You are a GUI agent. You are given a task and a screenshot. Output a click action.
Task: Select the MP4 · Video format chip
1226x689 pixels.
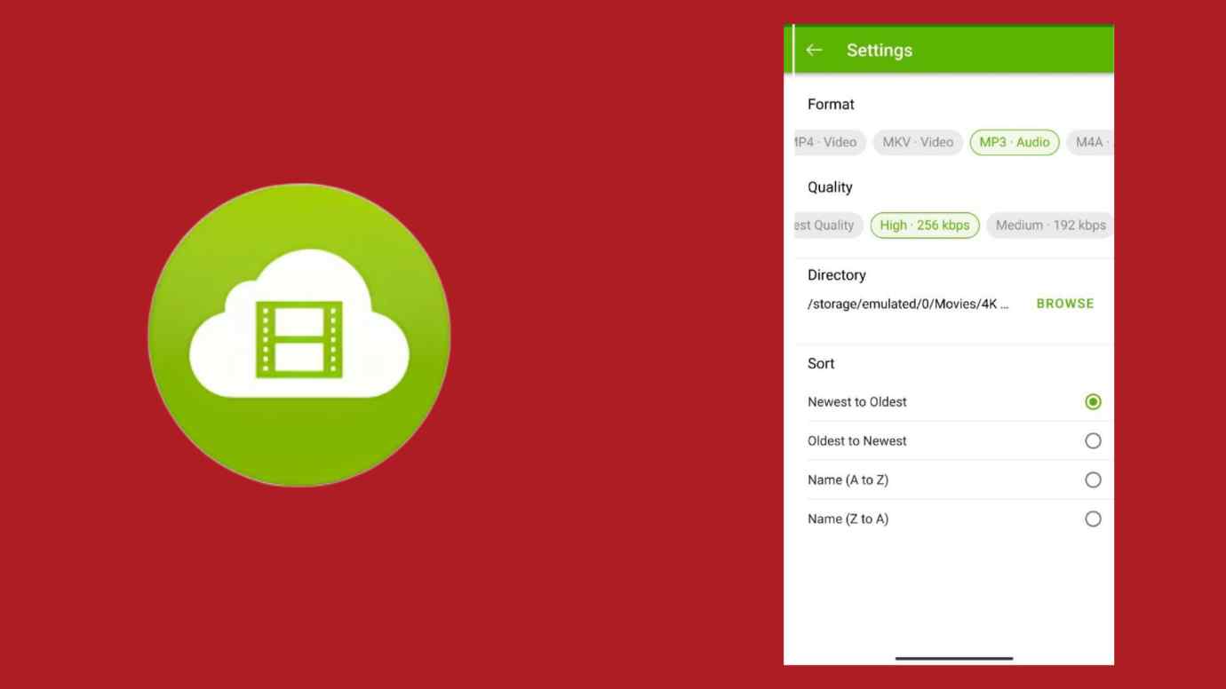coord(826,142)
